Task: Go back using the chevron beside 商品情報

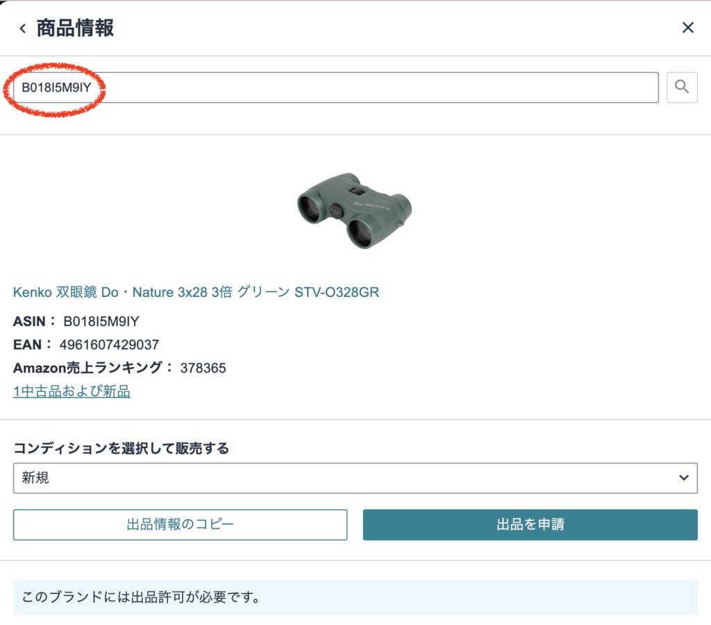Action: coord(23,28)
